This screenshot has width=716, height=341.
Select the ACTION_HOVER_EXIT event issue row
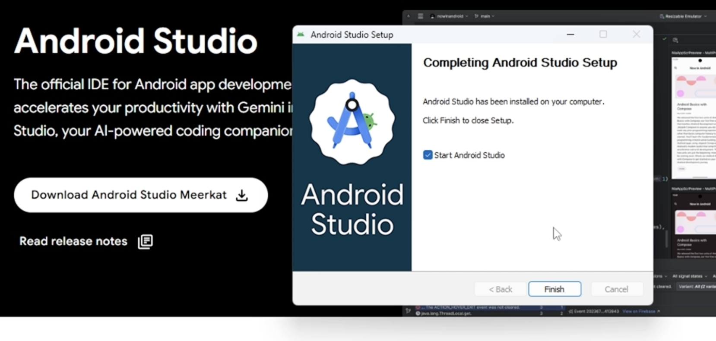(490, 307)
